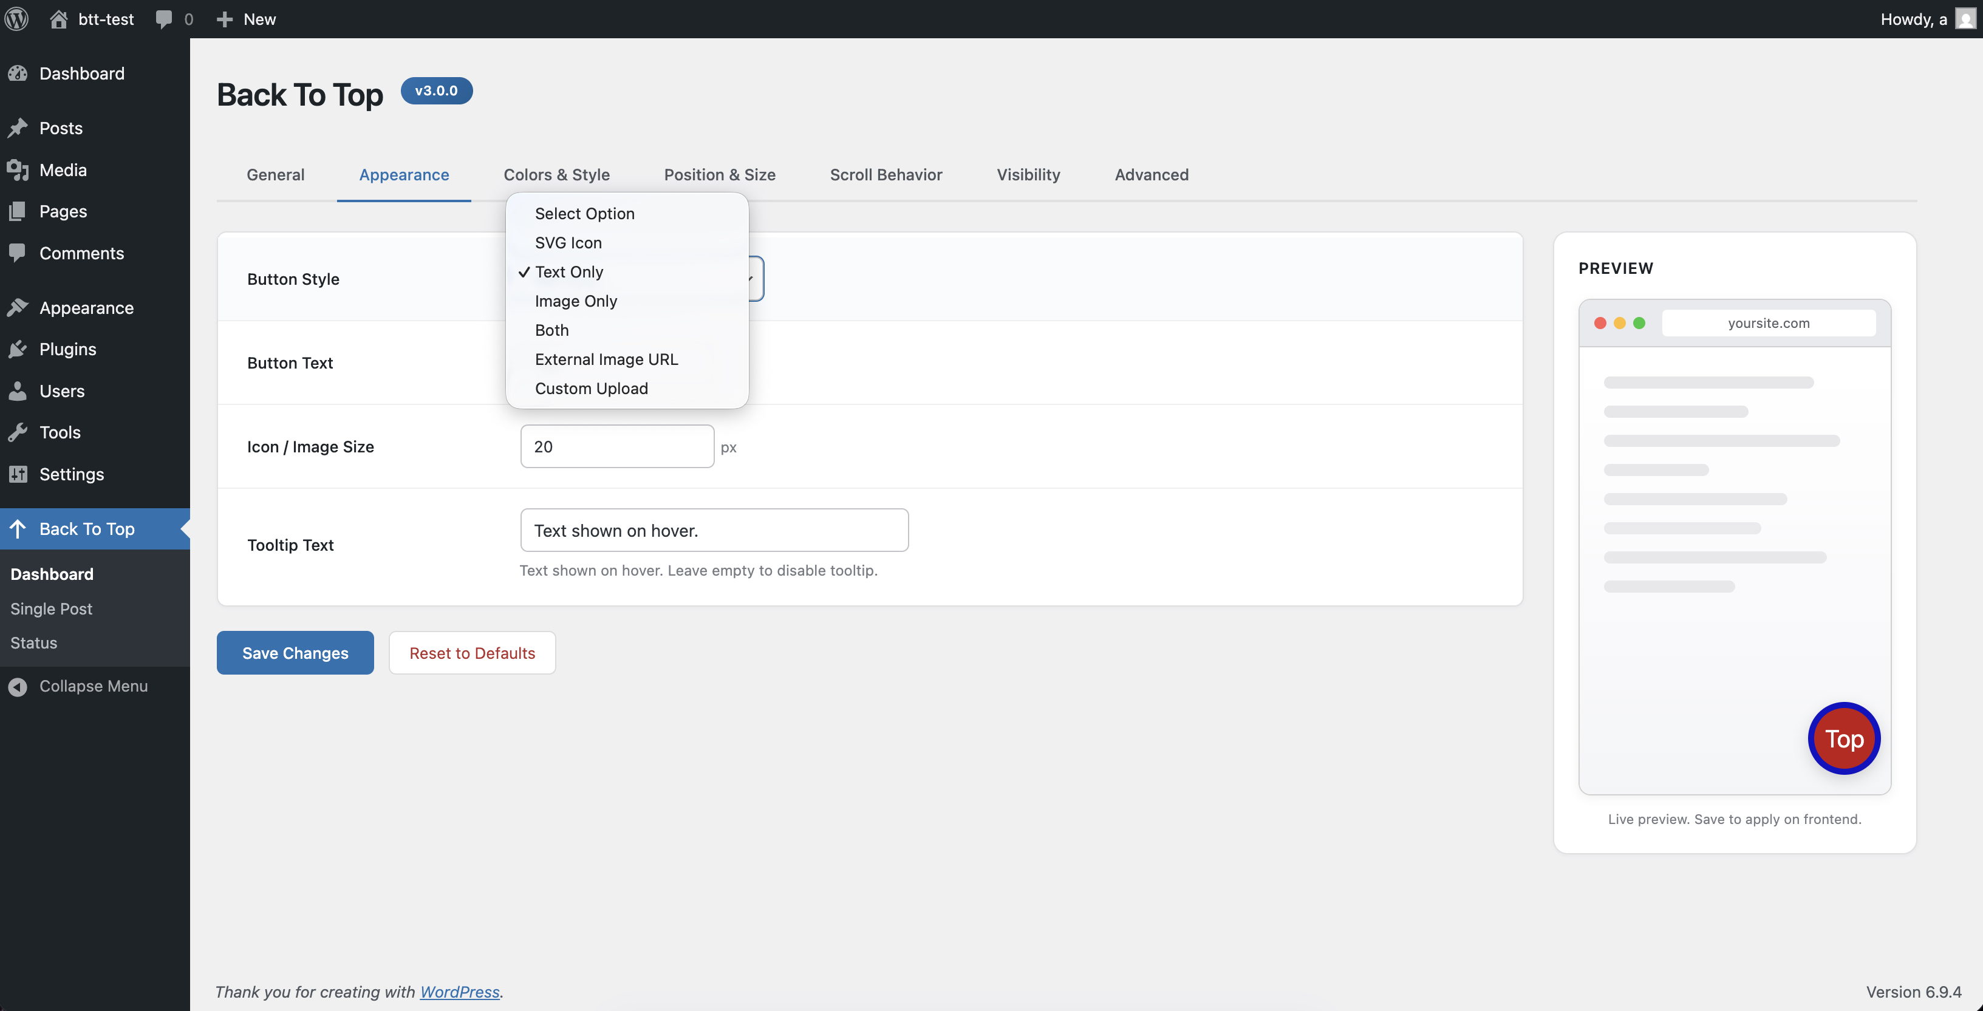Save changes with the blue button
This screenshot has height=1011, width=1983.
[295, 653]
